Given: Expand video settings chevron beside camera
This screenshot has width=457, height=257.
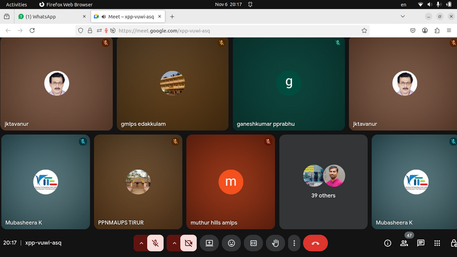Looking at the screenshot, I should 174,243.
